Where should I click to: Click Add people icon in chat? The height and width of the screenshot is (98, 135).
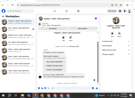coord(63,37)
